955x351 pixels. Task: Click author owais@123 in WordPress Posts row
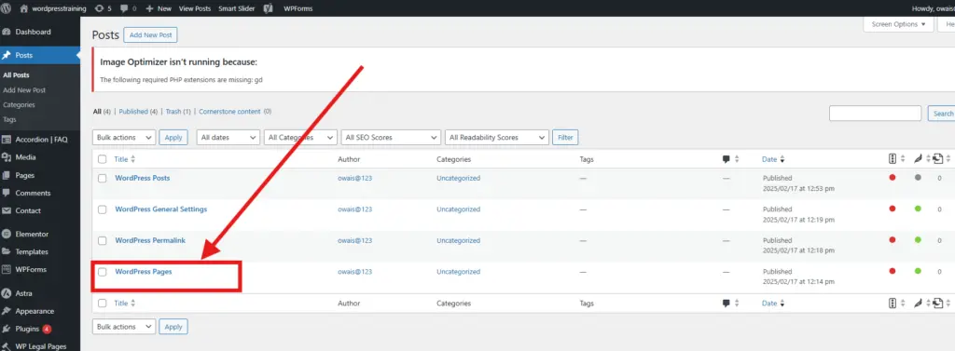click(x=355, y=178)
